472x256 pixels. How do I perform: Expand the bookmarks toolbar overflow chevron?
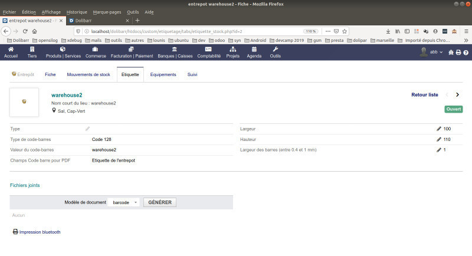(466, 40)
